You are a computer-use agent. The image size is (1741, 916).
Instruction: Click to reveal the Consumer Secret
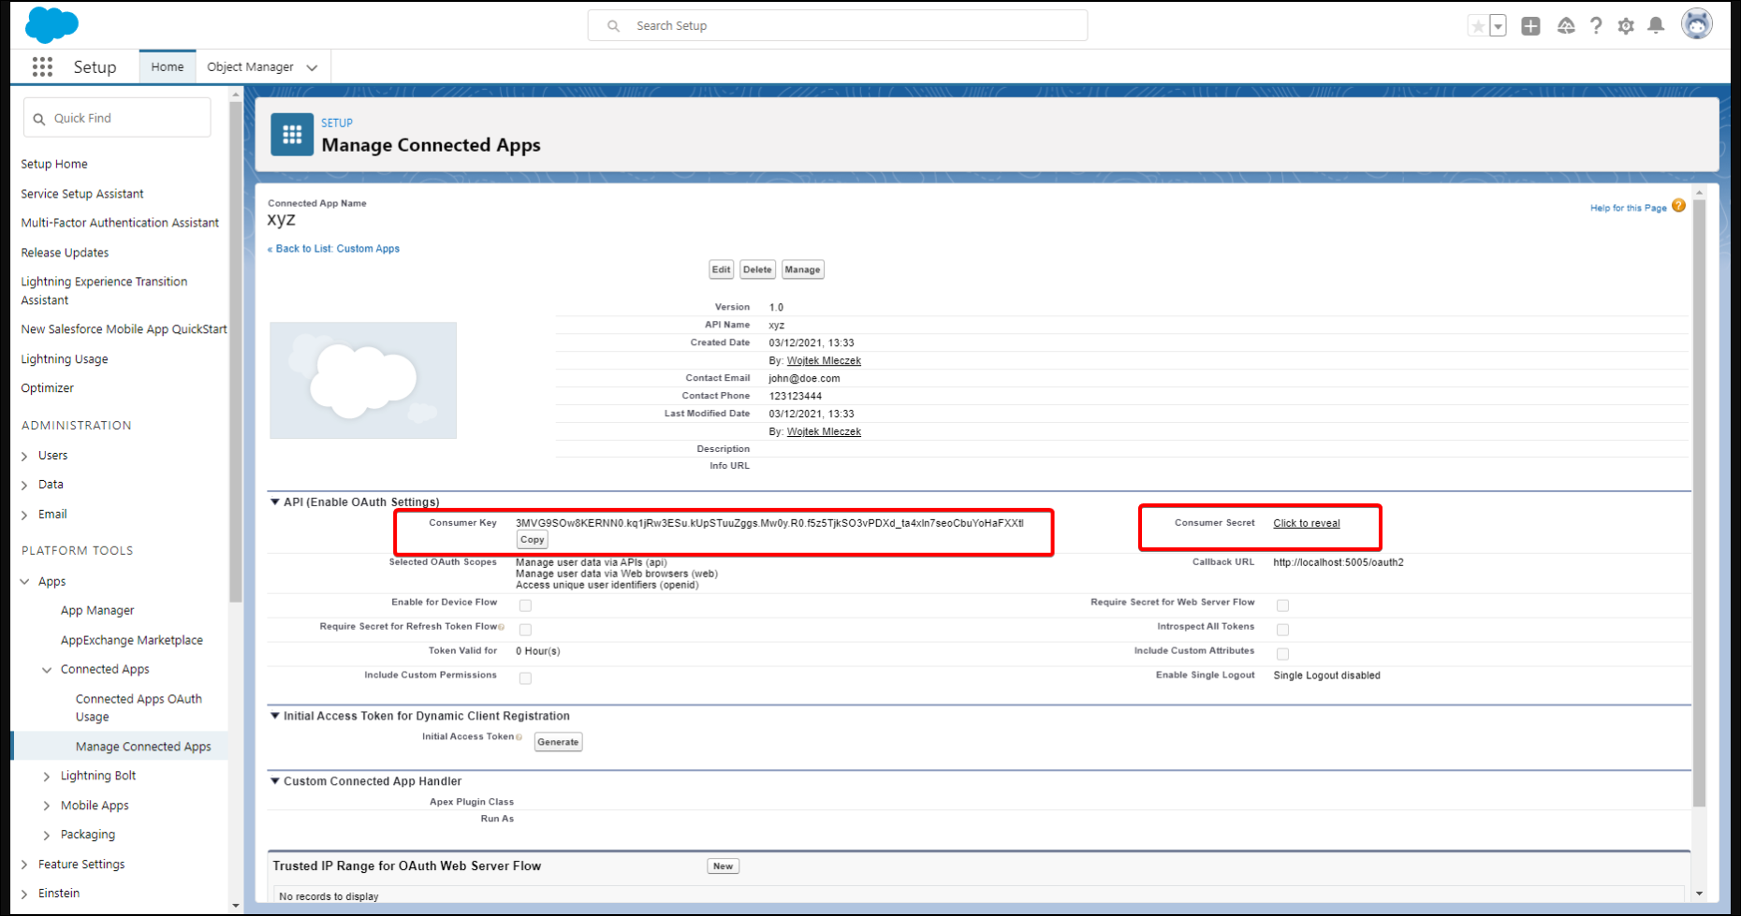coord(1306,523)
